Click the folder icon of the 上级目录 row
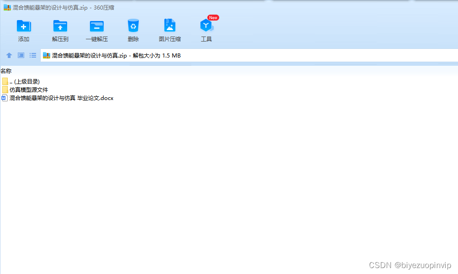This screenshot has height=274, width=458. coord(5,81)
